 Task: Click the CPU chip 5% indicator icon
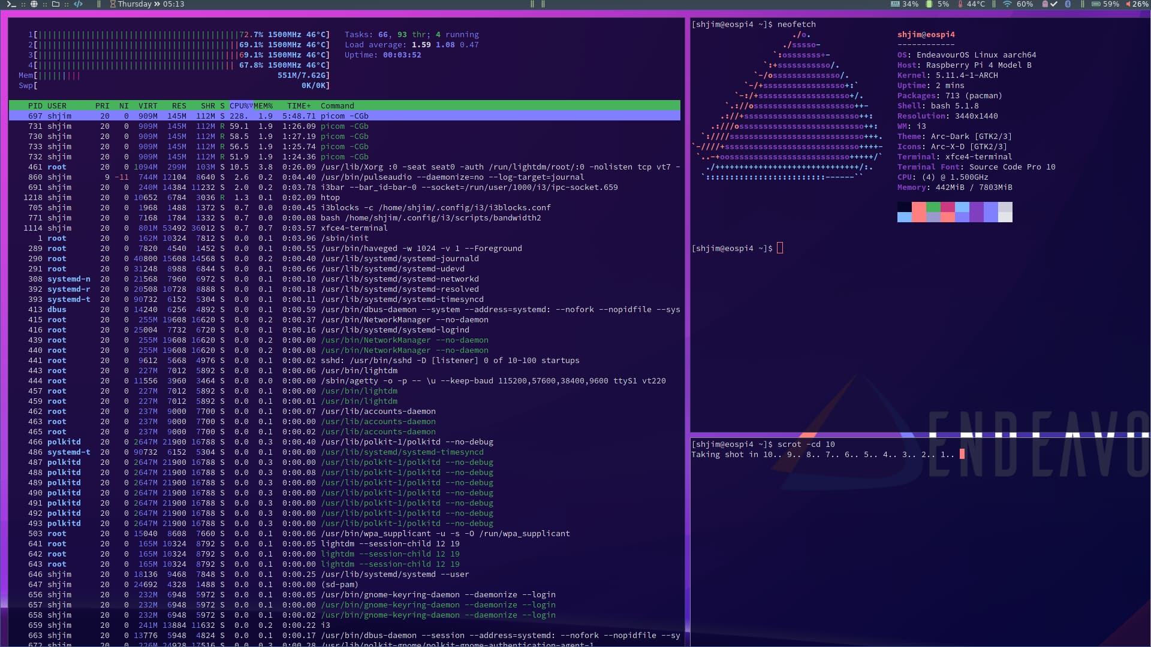(929, 4)
